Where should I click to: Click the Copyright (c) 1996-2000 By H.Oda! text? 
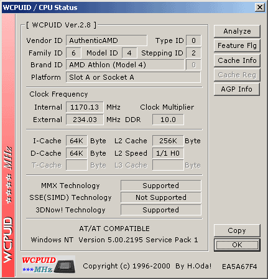tap(147, 266)
